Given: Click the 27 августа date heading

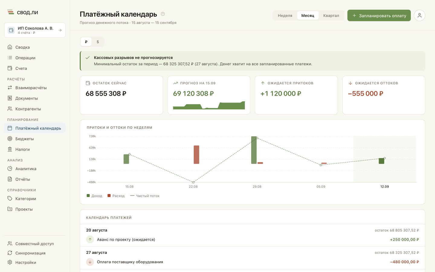Looking at the screenshot, I should point(97,252).
